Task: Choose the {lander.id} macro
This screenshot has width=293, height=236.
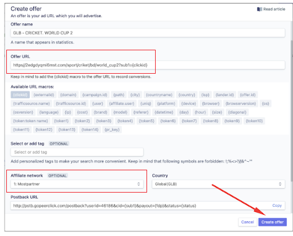Action: pos(225,95)
